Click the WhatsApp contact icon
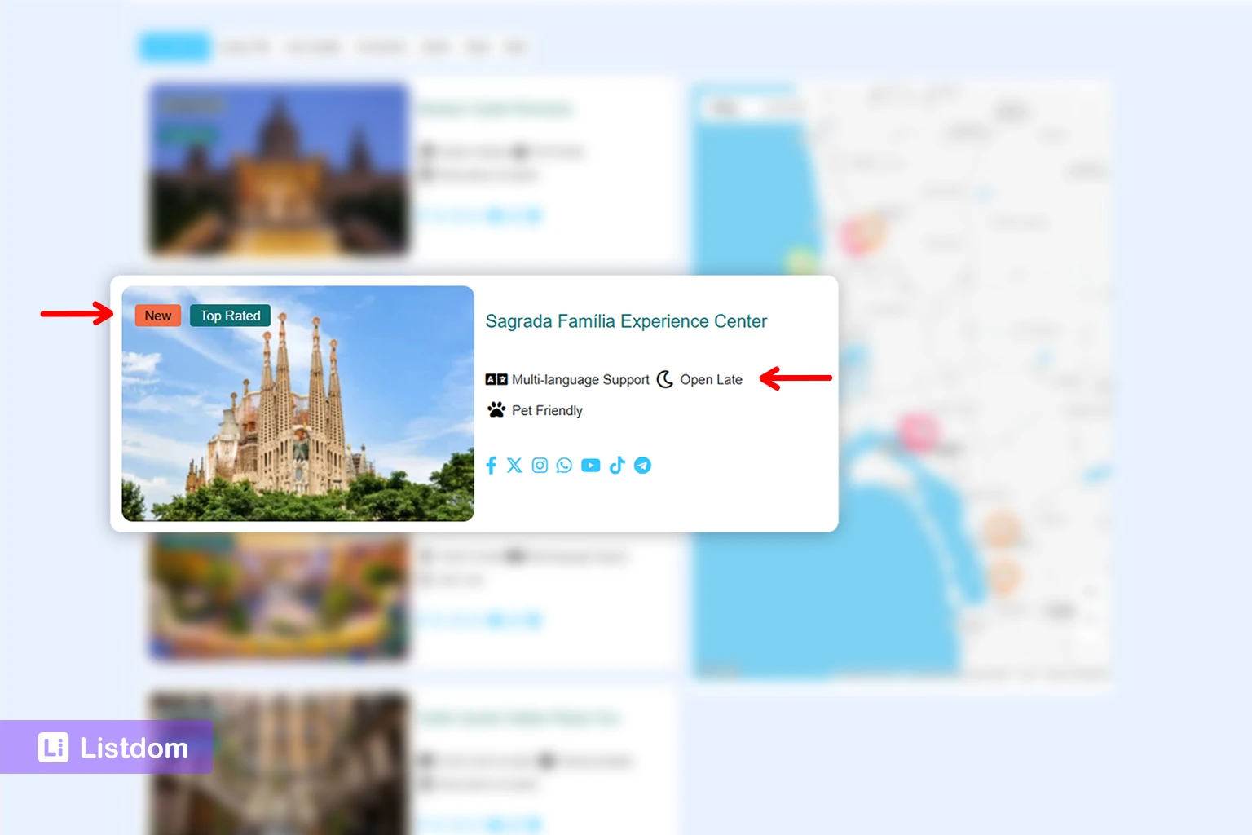This screenshot has height=835, width=1252. [x=564, y=466]
